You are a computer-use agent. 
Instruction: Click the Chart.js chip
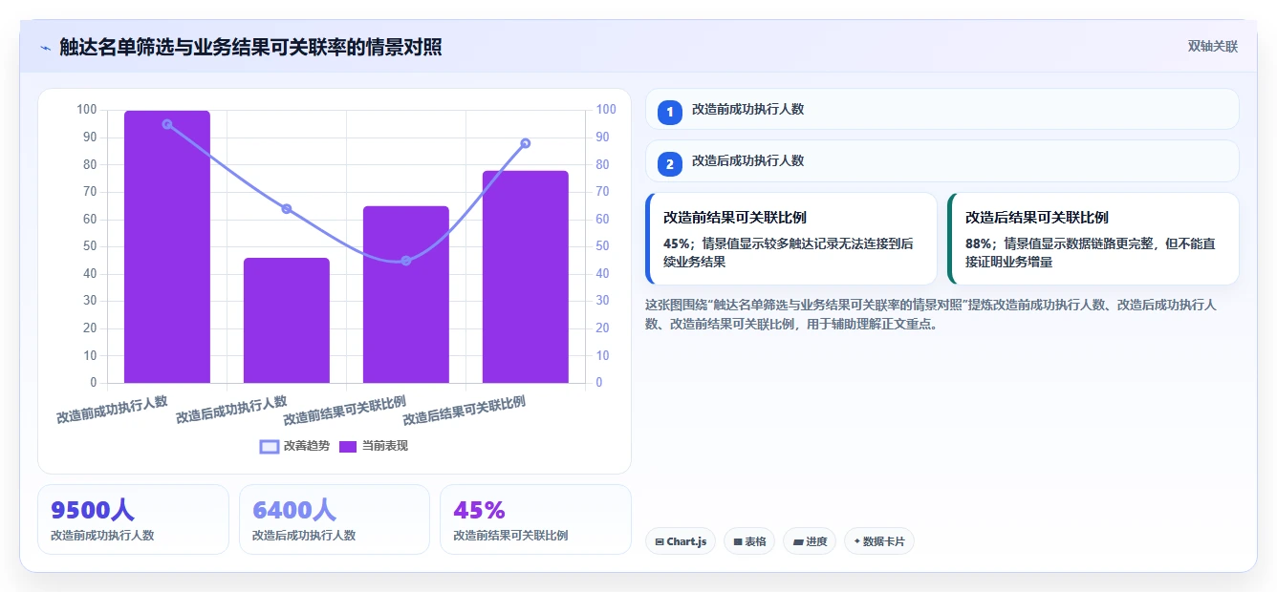pos(681,541)
